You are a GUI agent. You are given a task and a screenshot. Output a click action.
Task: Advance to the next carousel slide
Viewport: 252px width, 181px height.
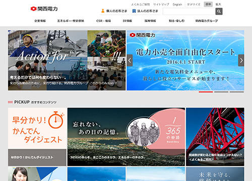[x=241, y=60]
